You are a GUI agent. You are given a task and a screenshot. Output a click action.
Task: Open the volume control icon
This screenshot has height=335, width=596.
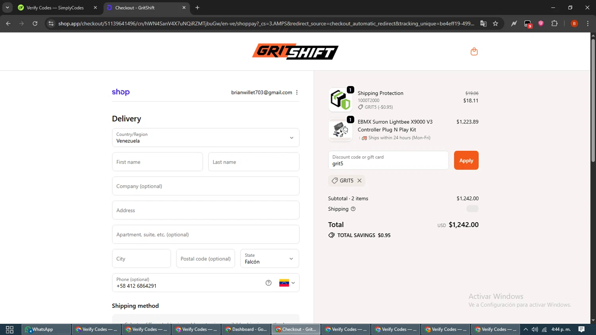click(535, 329)
